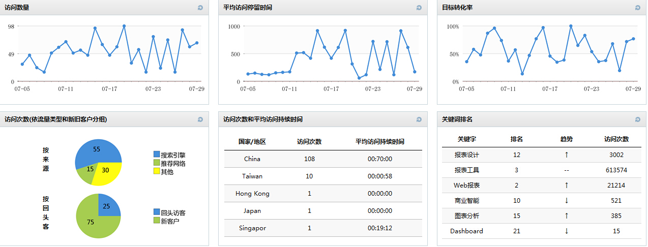Screen dimensions: 648x247
Task: Refresh the 访问数量 panel
Action: 200,8
